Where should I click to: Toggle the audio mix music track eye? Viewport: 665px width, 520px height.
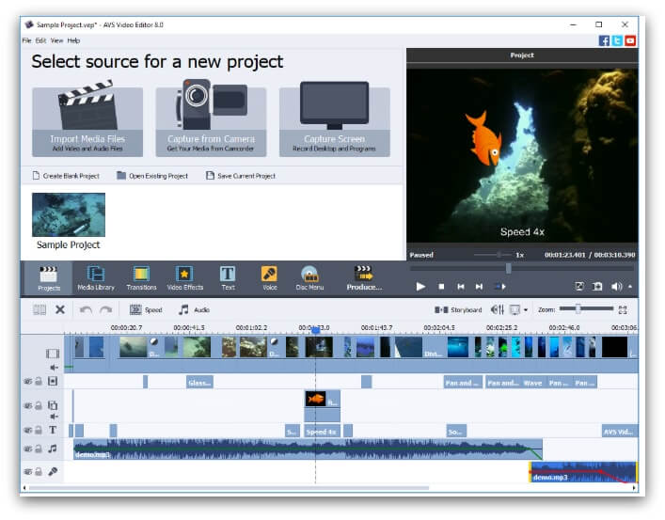[28, 449]
